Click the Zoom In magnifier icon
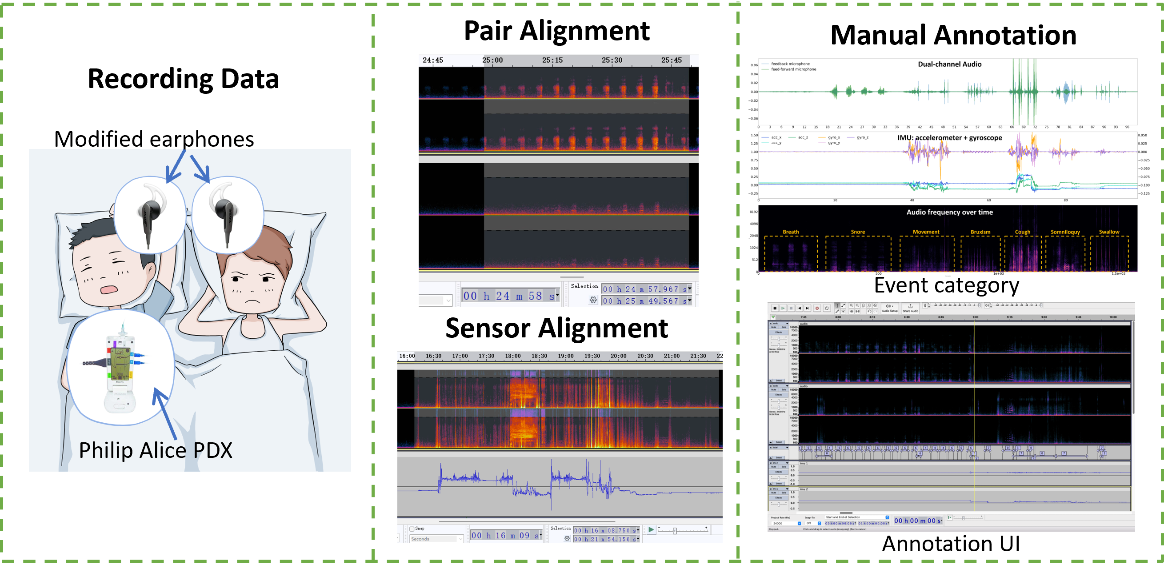 click(x=851, y=305)
